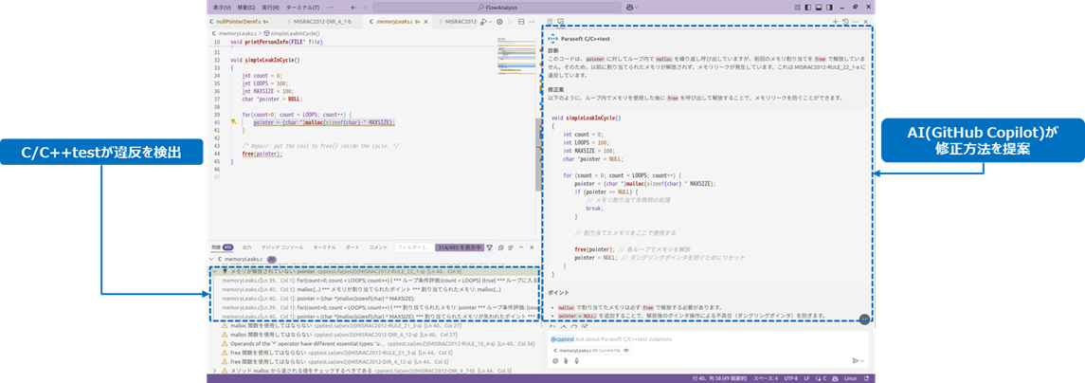Go forward with the right navigation arrow
This screenshot has width=1085, height=383.
(367, 7)
